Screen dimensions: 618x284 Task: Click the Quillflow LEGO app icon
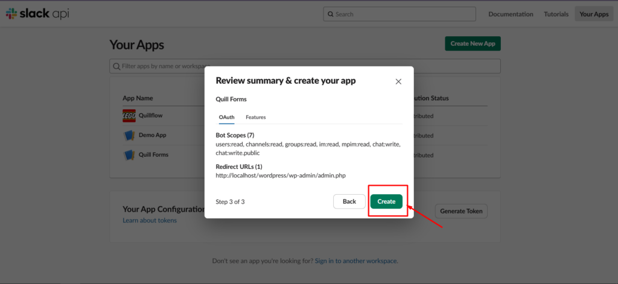[x=129, y=116]
